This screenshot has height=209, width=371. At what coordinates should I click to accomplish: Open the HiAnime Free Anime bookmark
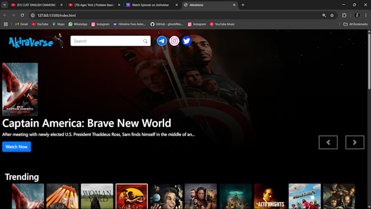pos(129,24)
